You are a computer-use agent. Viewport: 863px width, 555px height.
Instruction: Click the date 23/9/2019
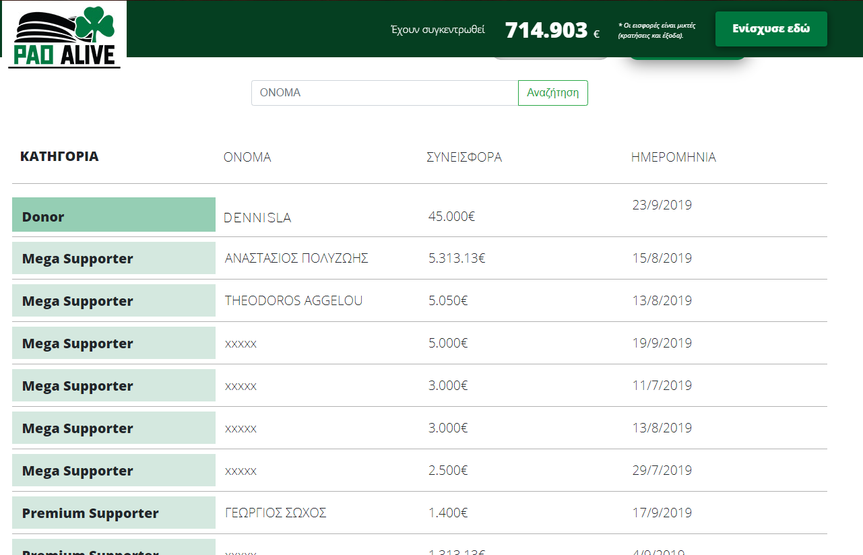coord(662,205)
